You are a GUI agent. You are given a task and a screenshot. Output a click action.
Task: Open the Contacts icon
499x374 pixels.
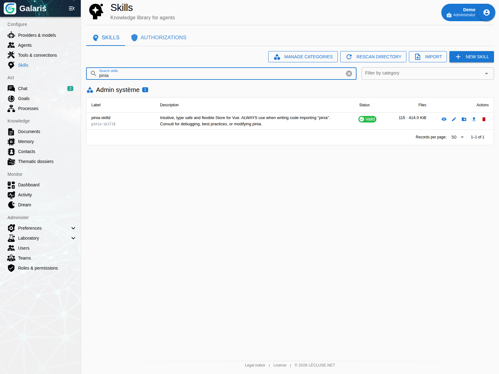point(11,151)
